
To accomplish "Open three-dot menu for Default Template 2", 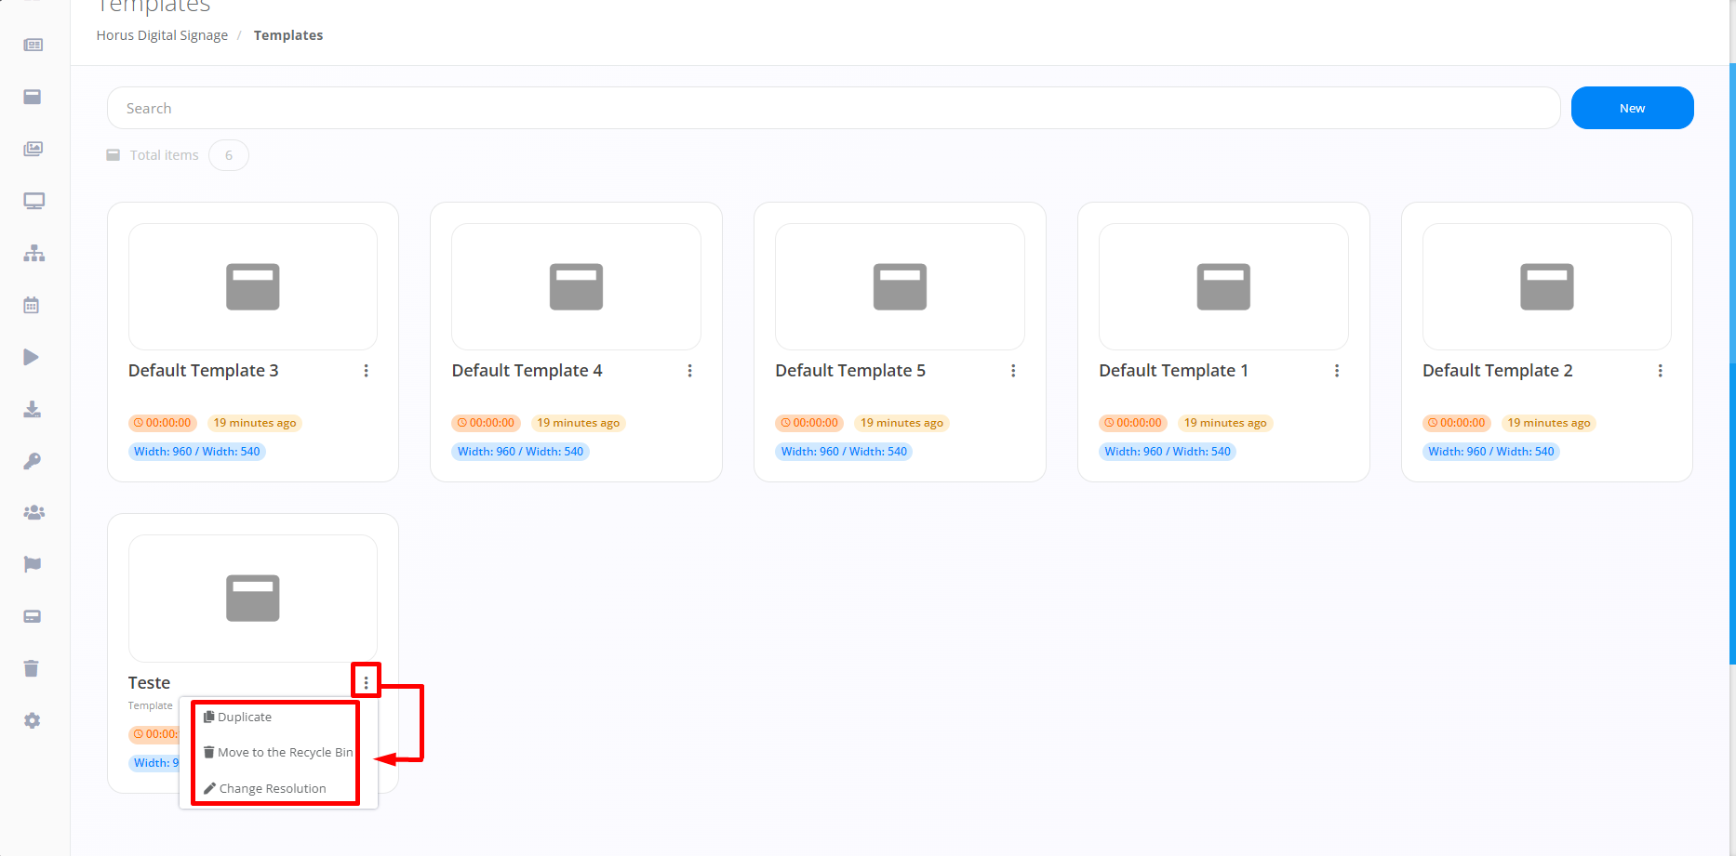I will coord(1660,371).
